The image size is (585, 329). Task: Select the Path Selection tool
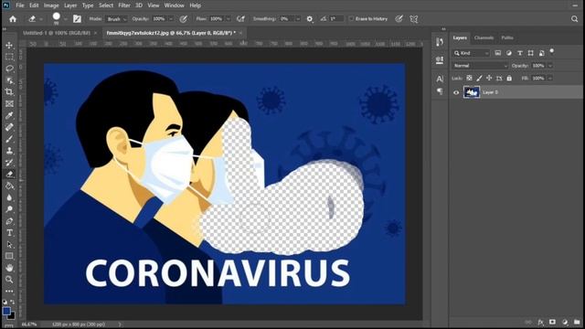9,245
